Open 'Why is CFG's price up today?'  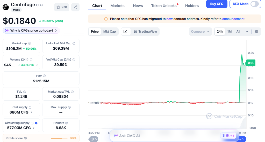click(x=31, y=31)
